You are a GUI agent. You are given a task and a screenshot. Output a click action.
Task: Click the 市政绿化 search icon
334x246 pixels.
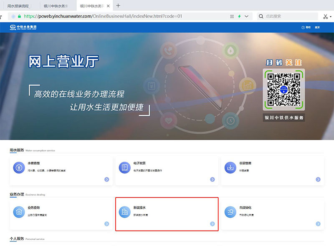click(230, 212)
